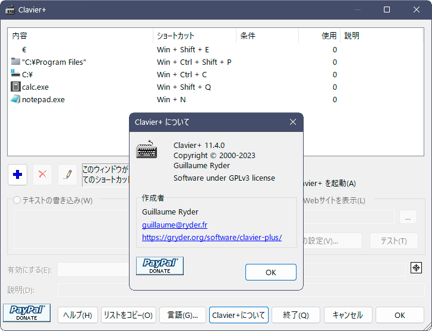Click the ヘルプ(H) button
432x331 pixels.
point(78,315)
